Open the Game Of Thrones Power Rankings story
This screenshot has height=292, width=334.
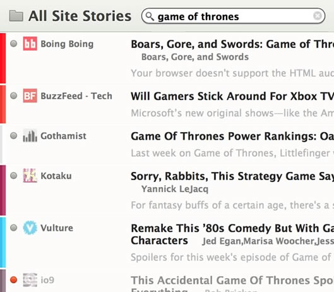coord(232,136)
